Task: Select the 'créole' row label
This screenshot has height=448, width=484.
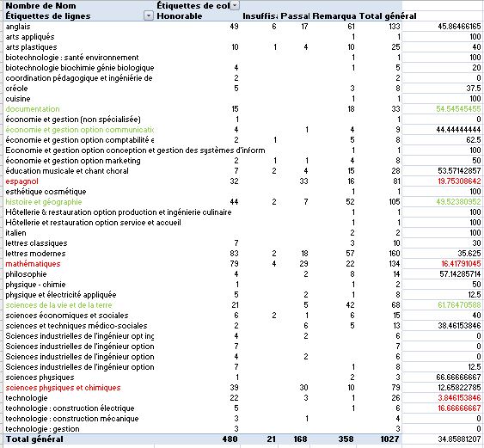Action: (x=16, y=89)
